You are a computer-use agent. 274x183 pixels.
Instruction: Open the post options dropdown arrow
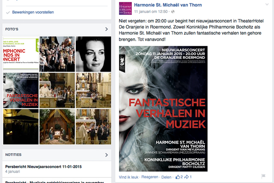click(x=267, y=4)
